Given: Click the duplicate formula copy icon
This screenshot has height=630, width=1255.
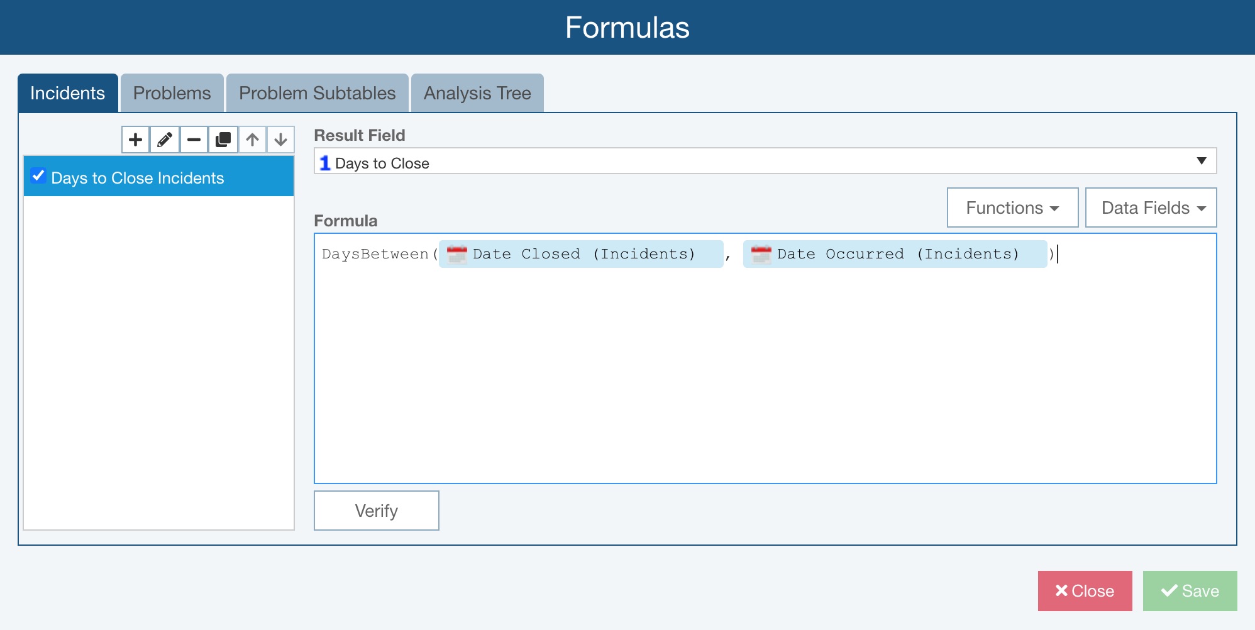Looking at the screenshot, I should (223, 140).
